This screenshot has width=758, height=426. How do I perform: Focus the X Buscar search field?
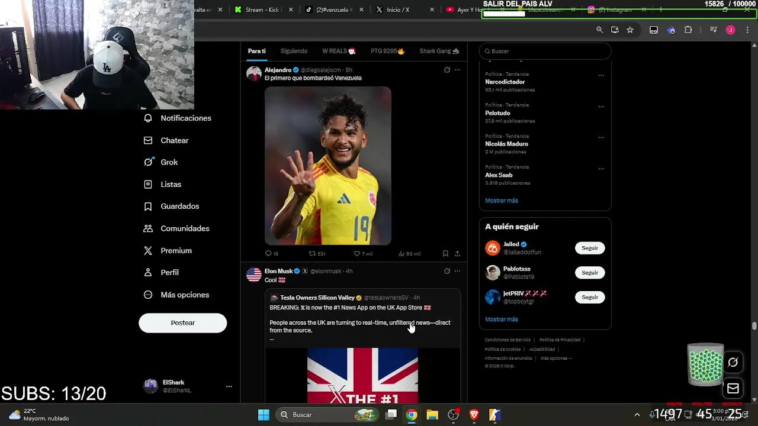pos(545,51)
